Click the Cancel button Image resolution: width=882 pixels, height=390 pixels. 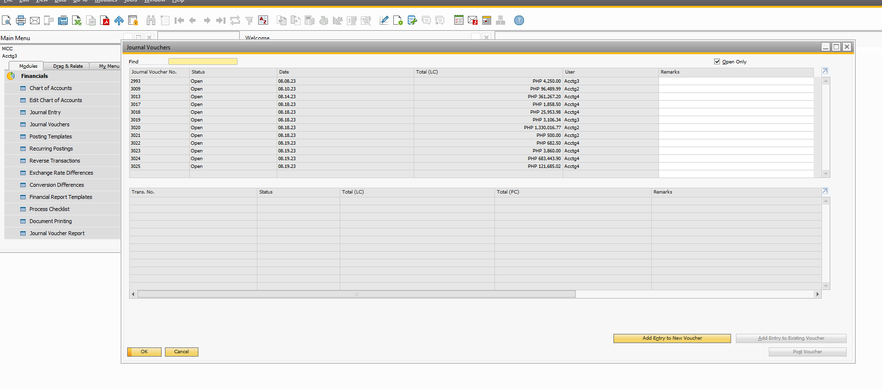click(x=181, y=352)
